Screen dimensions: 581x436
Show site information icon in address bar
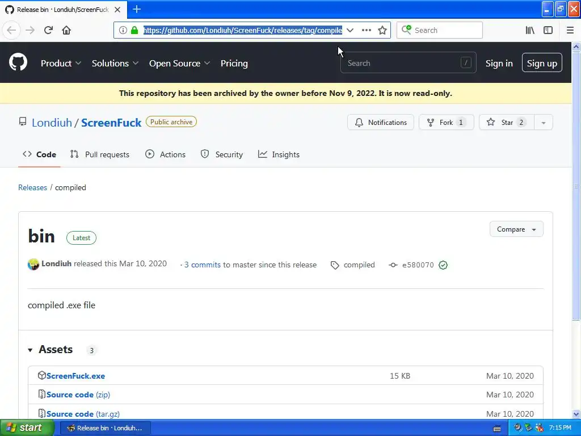[x=123, y=30]
